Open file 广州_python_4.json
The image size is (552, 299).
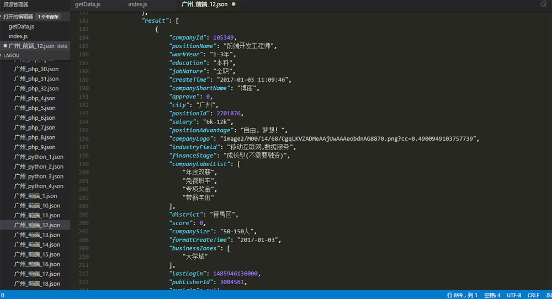[x=39, y=186]
